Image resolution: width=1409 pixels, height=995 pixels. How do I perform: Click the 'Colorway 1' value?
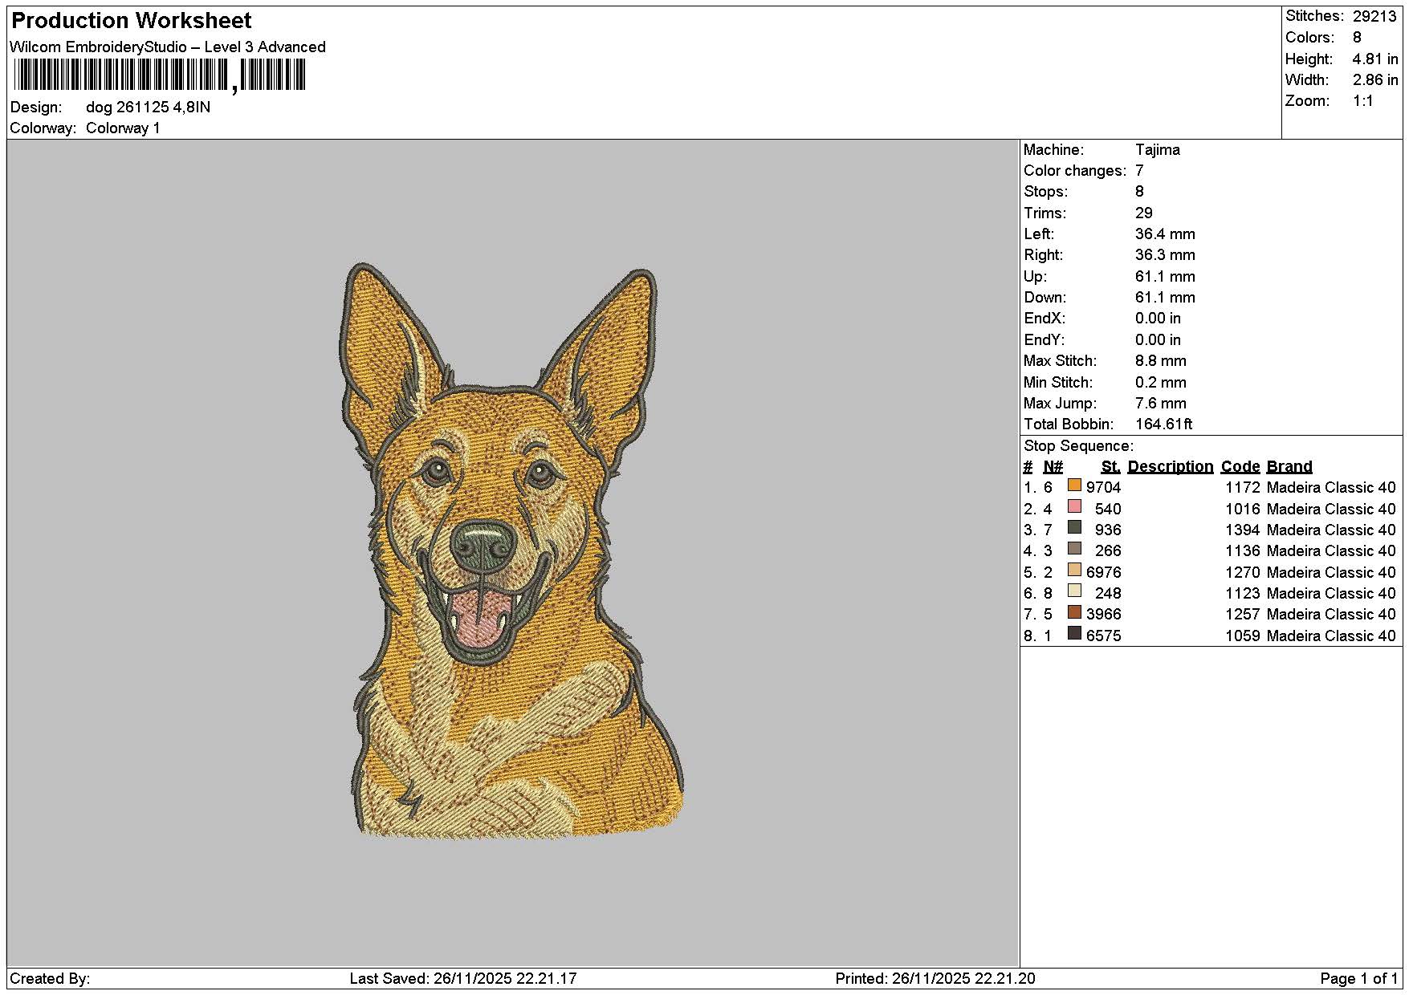123,128
